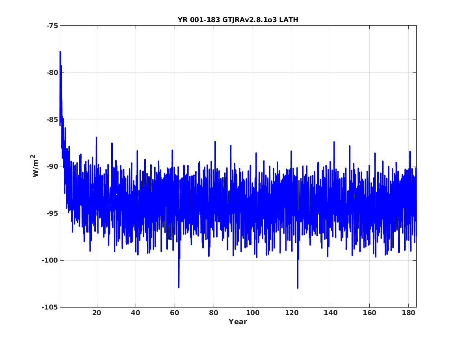The width and height of the screenshot is (460, 345).
Task: Click the y-axis tick label -80
Action: pyautogui.click(x=52, y=73)
